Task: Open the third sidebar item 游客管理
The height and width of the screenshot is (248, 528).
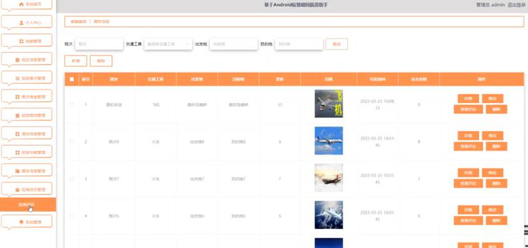Action: coord(27,41)
